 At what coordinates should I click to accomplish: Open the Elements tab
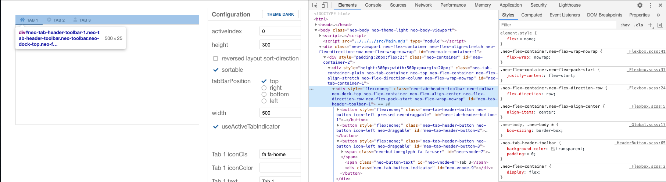pos(347,5)
